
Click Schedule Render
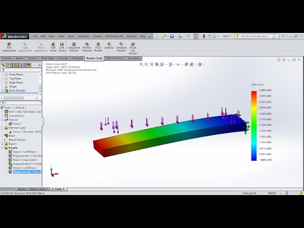click(x=122, y=47)
